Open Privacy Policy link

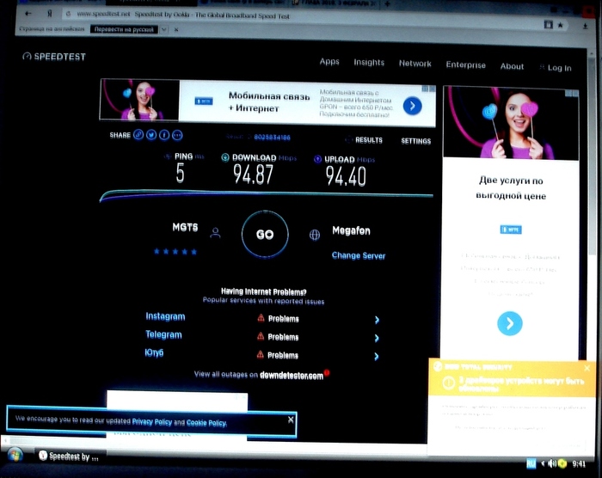tap(152, 421)
